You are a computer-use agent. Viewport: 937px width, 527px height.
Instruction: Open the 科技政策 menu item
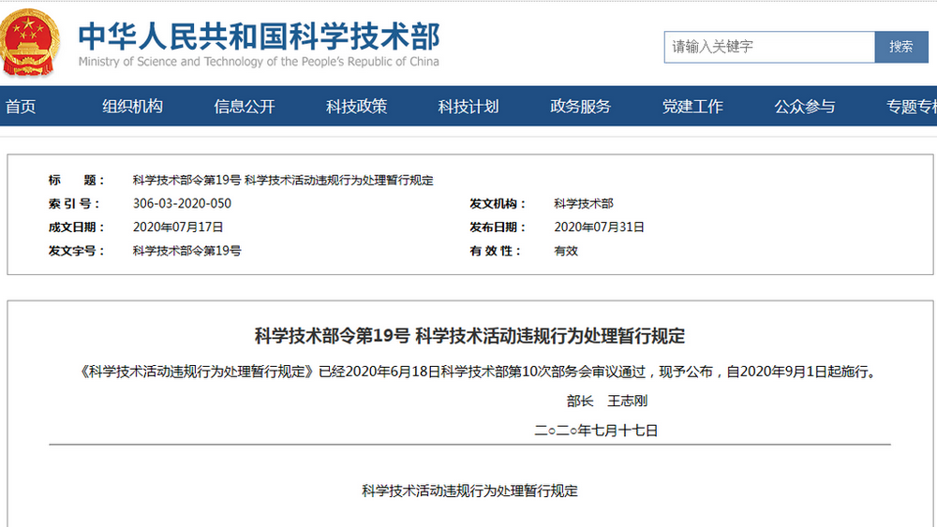point(356,107)
